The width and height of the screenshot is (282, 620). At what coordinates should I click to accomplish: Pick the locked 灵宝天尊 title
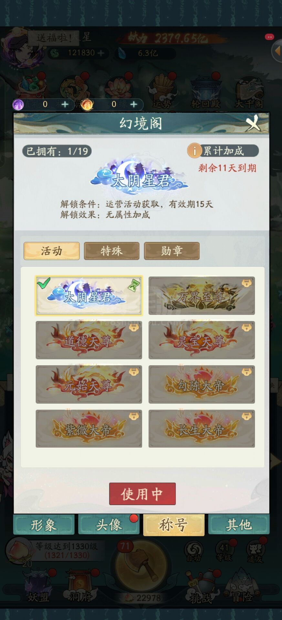pos(202,340)
